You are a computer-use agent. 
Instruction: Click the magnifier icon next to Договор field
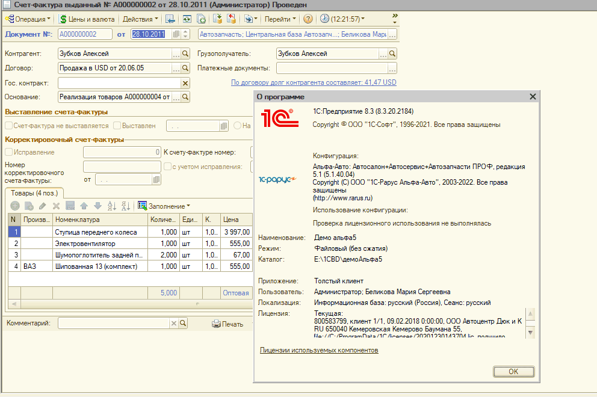tap(185, 68)
